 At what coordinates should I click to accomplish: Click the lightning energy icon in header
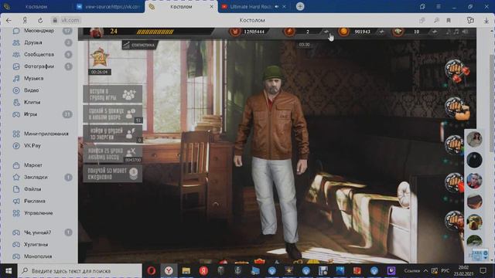tap(288, 32)
